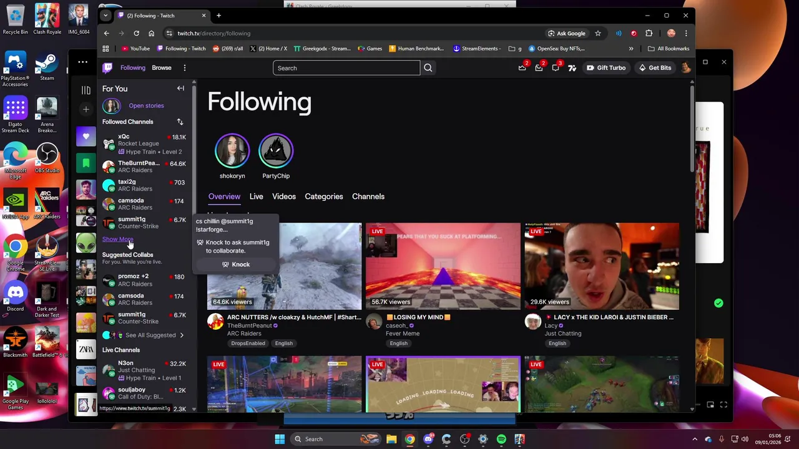Open the 'g' bookmarks folder
Viewport: 799px width, 449px height.
point(515,49)
